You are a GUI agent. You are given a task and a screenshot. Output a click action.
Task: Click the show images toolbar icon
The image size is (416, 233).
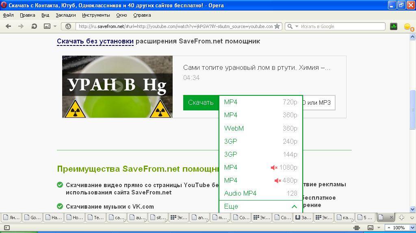pos(47,26)
